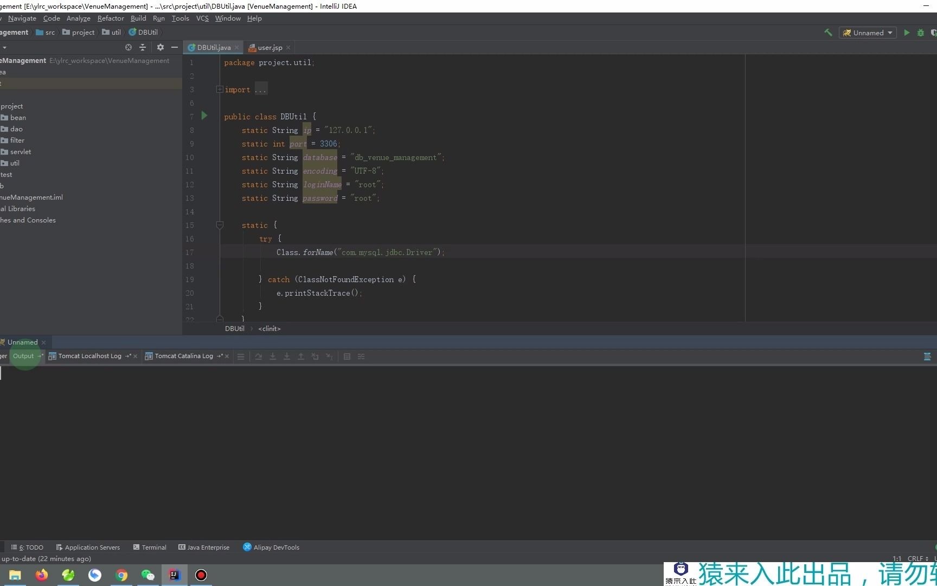Click the restore layout icon at panel right
The height and width of the screenshot is (586, 937).
[x=927, y=356]
